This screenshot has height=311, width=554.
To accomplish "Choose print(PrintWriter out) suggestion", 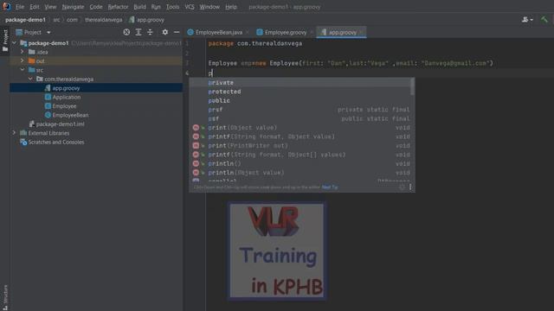I will tap(302, 146).
